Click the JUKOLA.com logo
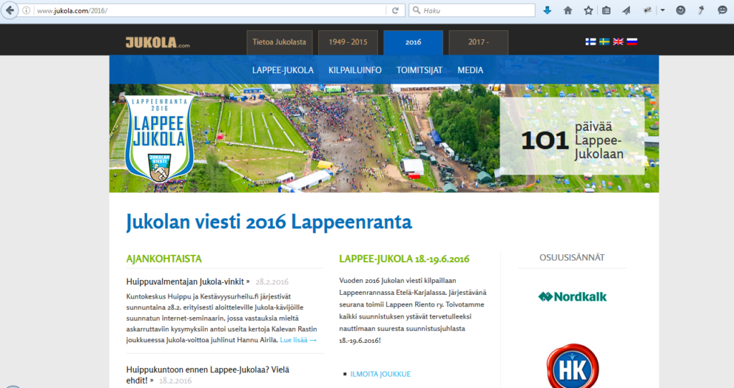734x388 pixels. pos(157,42)
